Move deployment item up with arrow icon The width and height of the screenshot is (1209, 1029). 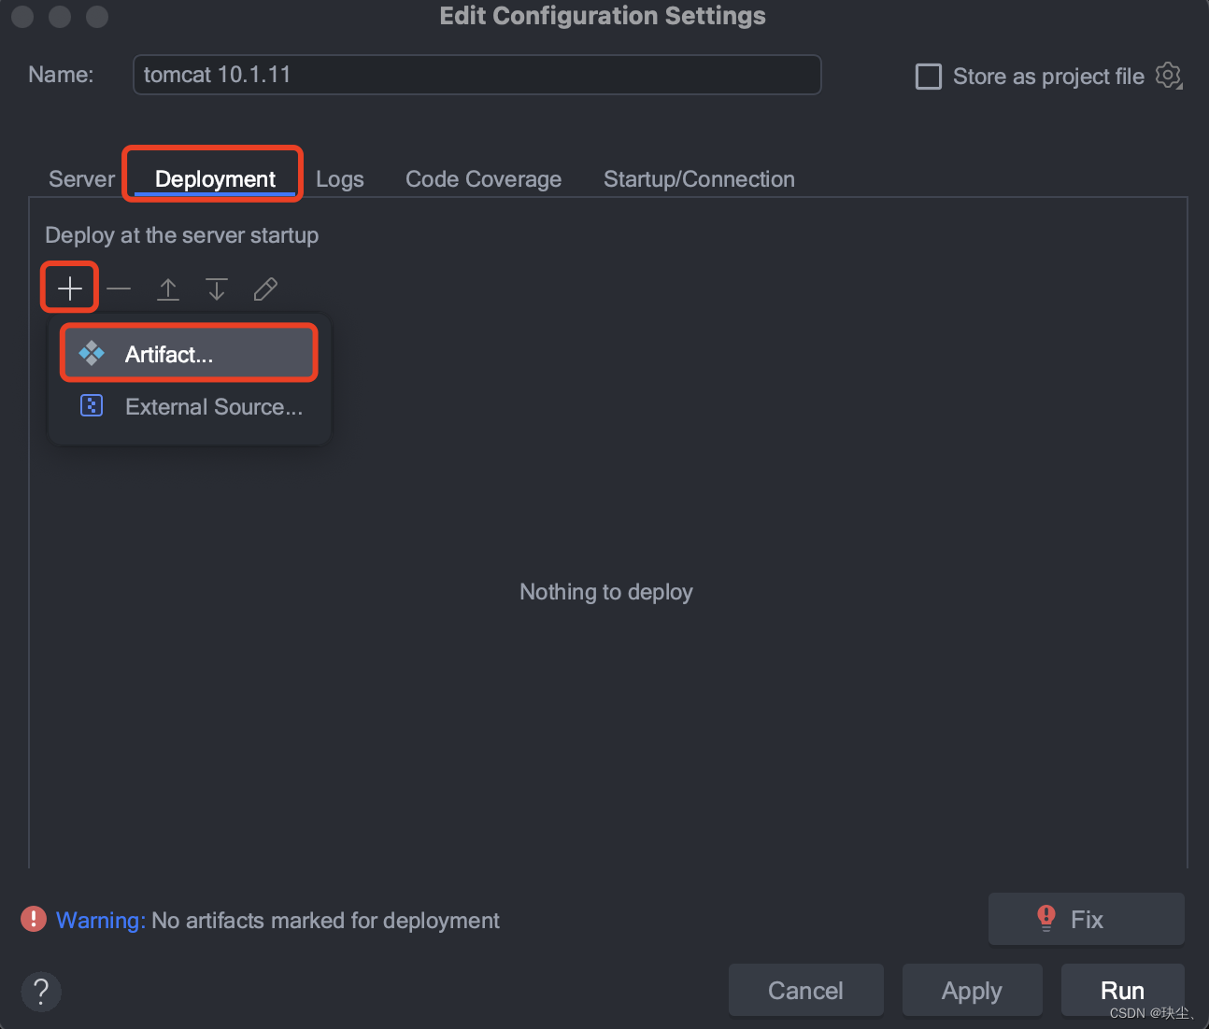[x=168, y=289]
